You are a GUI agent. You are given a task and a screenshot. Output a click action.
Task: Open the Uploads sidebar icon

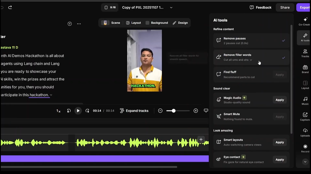click(305, 133)
